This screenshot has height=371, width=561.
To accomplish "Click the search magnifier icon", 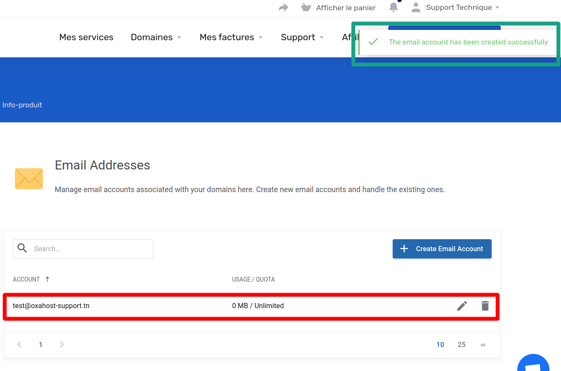I will click(22, 248).
